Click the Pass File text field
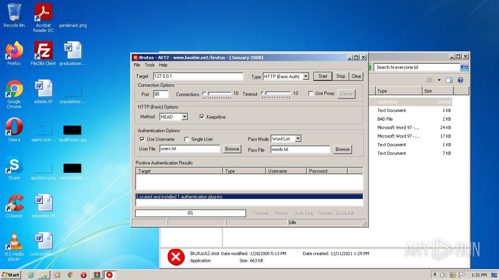Image resolution: width=499 pixels, height=280 pixels. pyautogui.click(x=301, y=149)
